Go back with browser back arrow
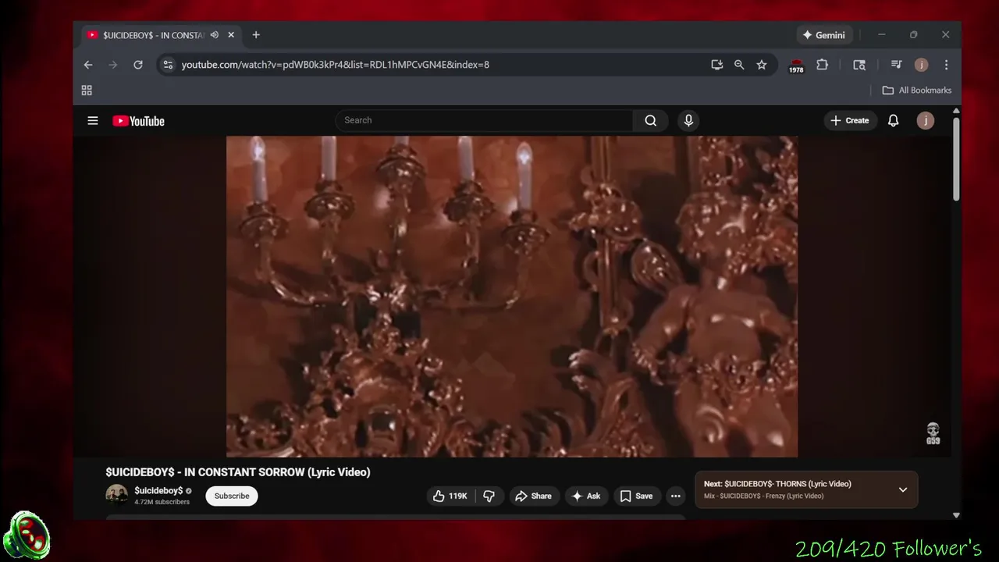The width and height of the screenshot is (999, 562). [x=88, y=65]
